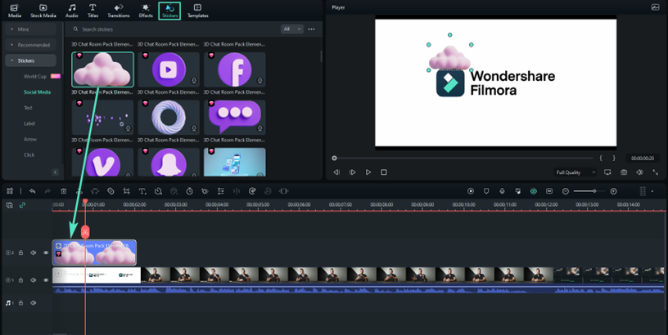Viewport: 668px width, 335px height.
Task: Step forward one frame in player
Action: click(x=352, y=172)
